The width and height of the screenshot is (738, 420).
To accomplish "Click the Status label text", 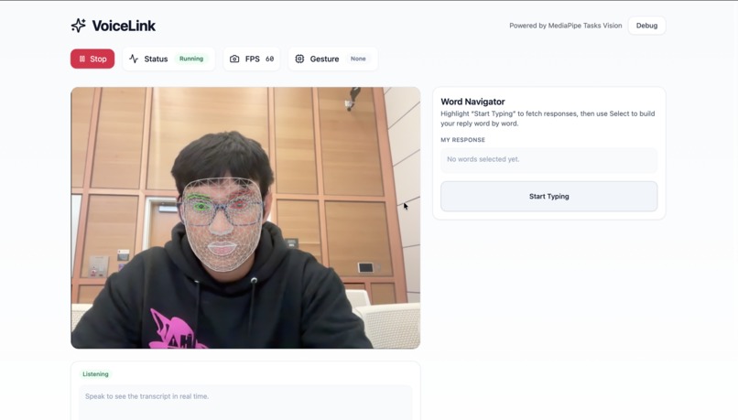I will (156, 59).
